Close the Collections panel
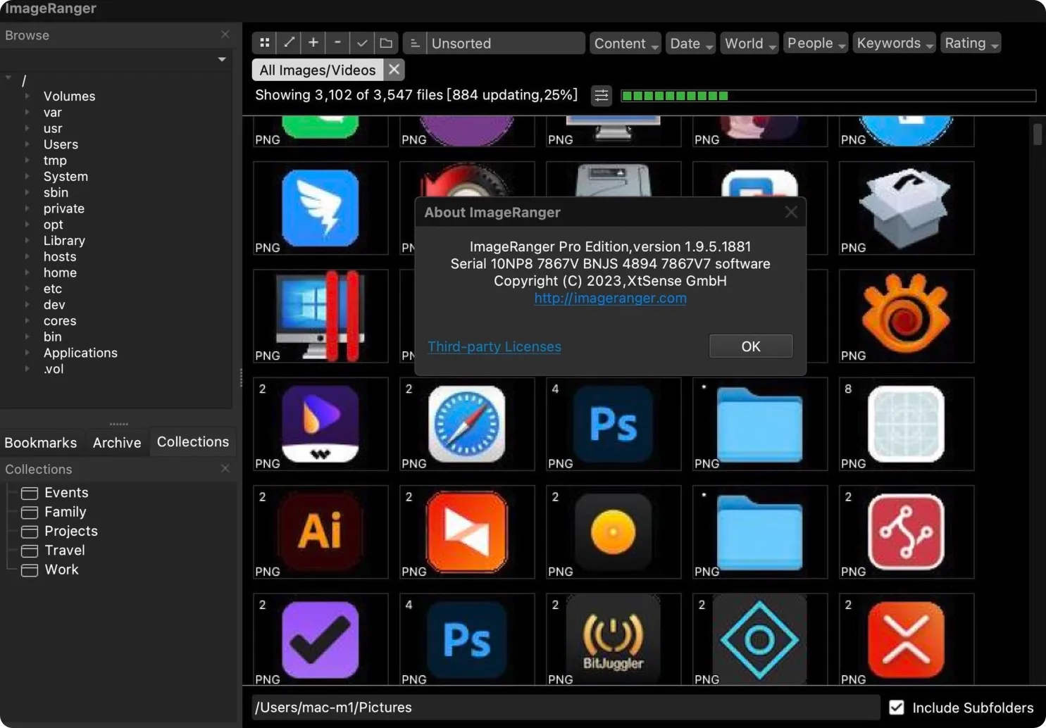Screen dimensions: 1046x728 (225, 468)
